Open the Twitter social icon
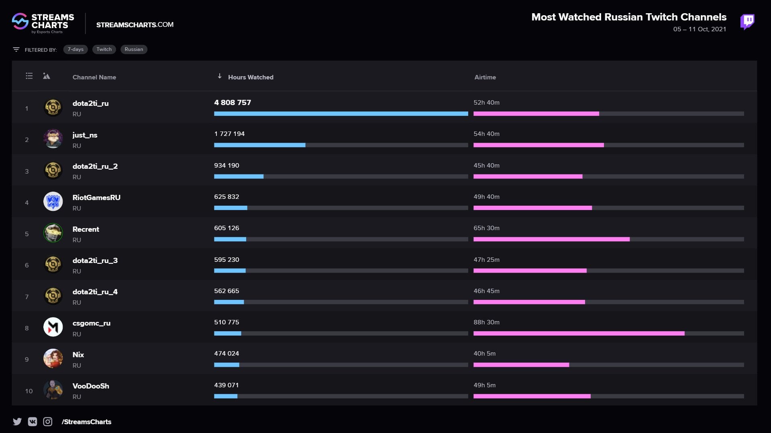Image resolution: width=771 pixels, height=433 pixels. coord(17,421)
